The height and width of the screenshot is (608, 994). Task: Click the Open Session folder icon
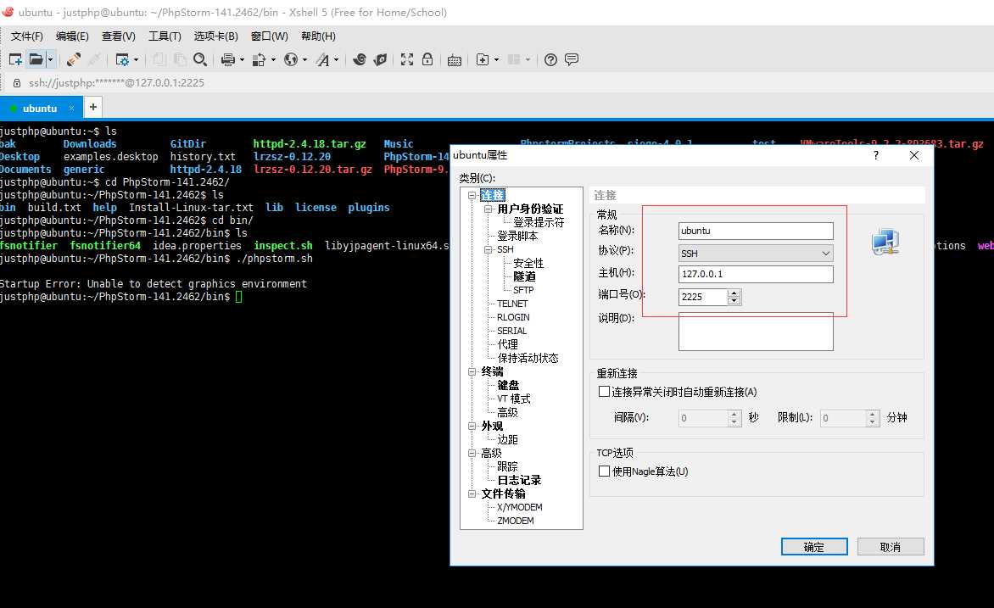pos(36,59)
